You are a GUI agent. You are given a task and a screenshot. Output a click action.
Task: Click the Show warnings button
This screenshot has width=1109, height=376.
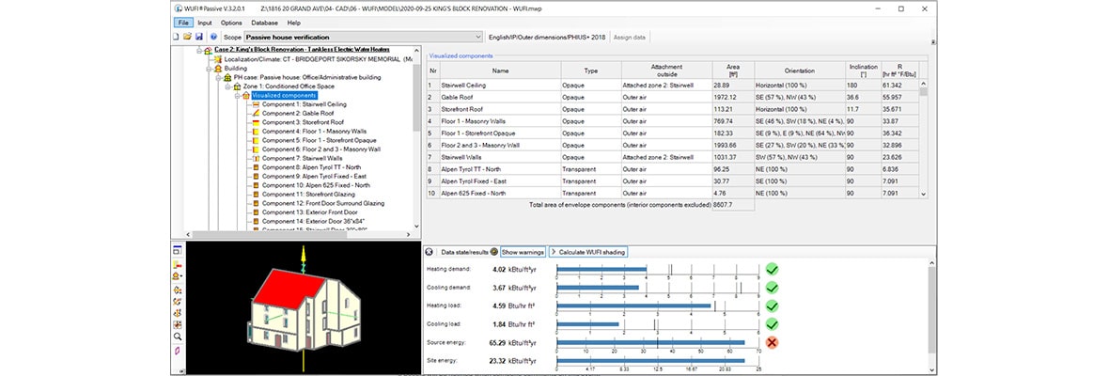point(523,252)
